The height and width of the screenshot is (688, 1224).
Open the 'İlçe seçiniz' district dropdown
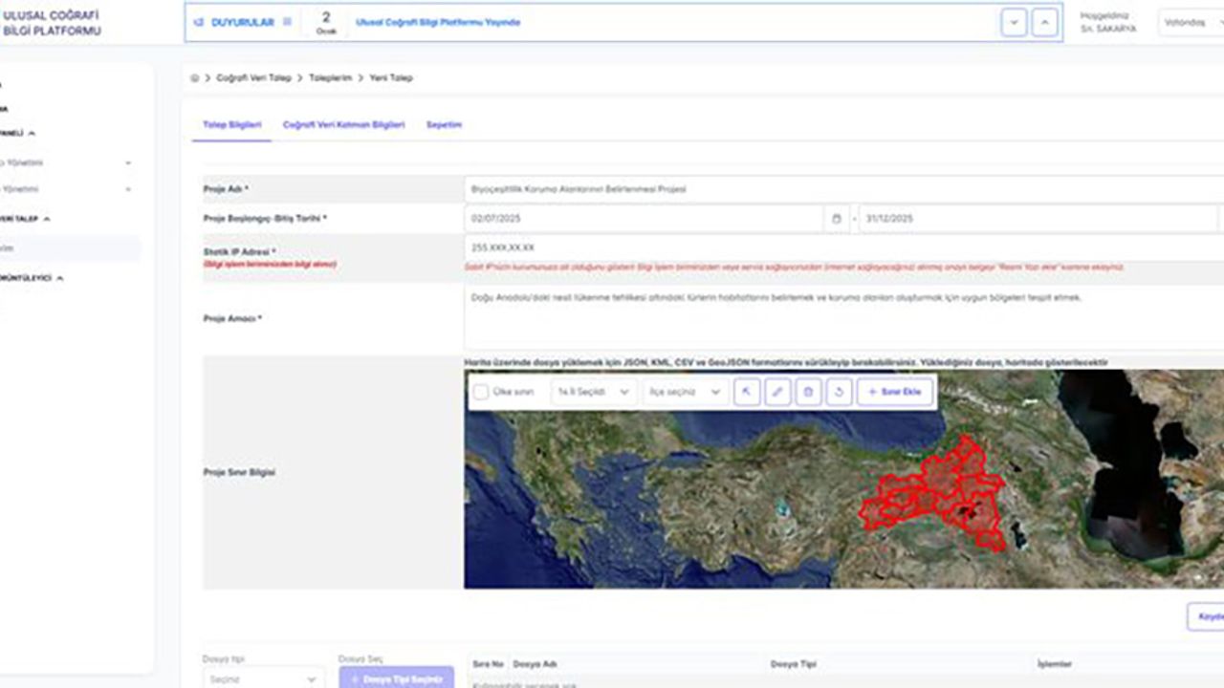pyautogui.click(x=685, y=392)
